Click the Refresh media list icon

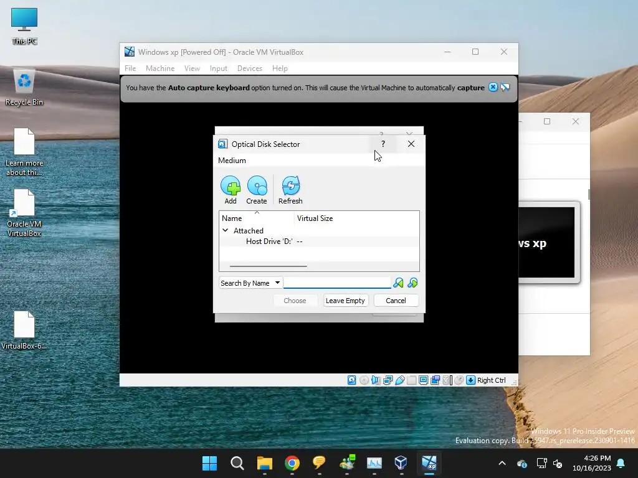coord(290,189)
